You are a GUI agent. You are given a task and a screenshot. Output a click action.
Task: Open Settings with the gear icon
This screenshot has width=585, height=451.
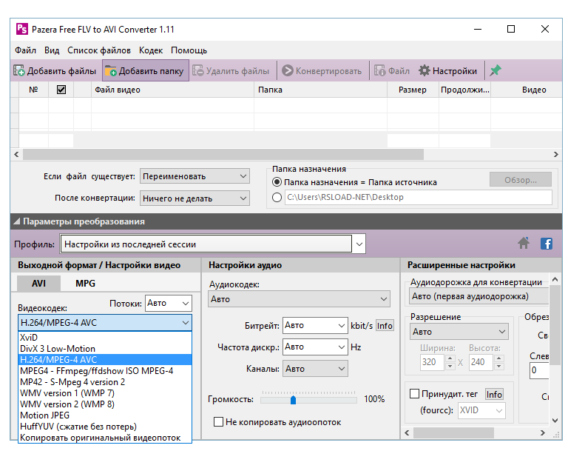point(447,70)
